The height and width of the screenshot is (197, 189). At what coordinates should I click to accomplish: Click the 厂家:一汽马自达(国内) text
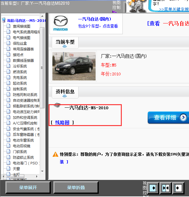pyautogui.click(x=124, y=56)
